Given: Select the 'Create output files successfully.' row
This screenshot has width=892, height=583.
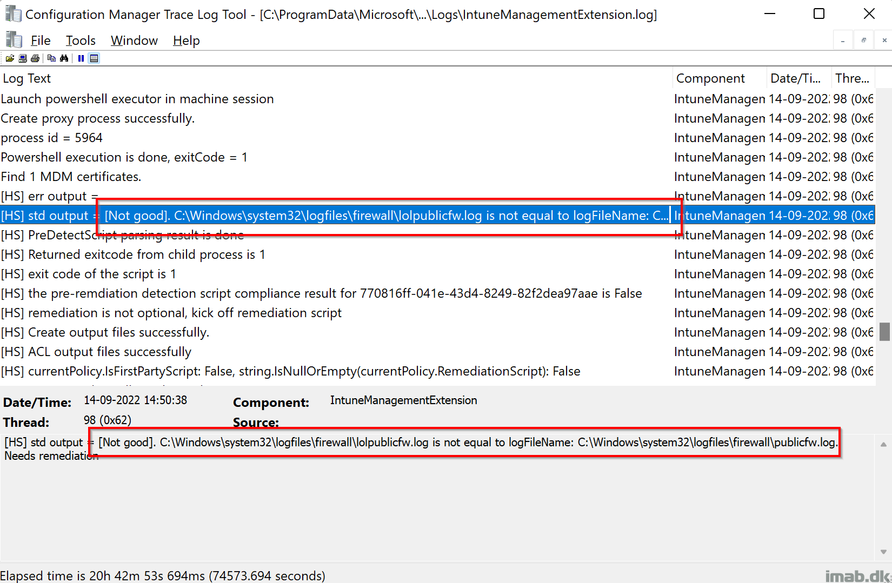Looking at the screenshot, I should point(437,332).
